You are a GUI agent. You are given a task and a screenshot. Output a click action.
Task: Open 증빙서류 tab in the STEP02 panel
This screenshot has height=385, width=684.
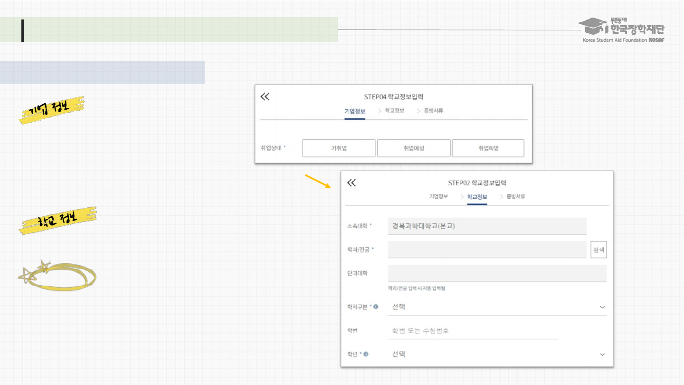point(516,196)
